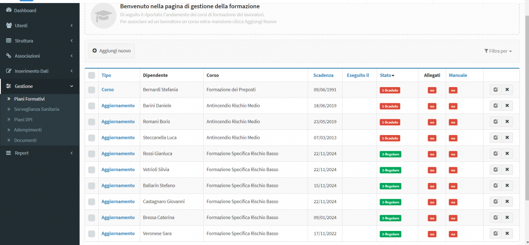This screenshot has width=529, height=245.
Task: Delete the Barini Daniele training row
Action: click(x=507, y=106)
